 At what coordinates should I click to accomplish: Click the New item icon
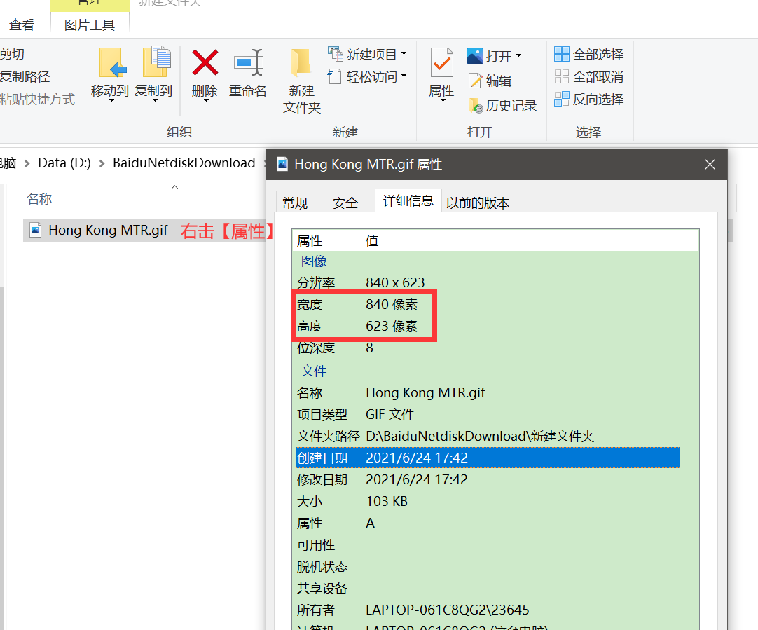pyautogui.click(x=336, y=54)
